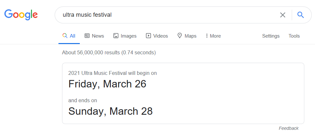
Task: Click the "About 56,000,000 results" text
Action: pyautogui.click(x=109, y=52)
